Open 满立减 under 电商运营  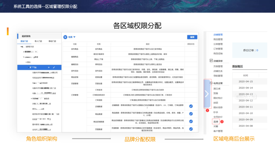(x=217, y=89)
